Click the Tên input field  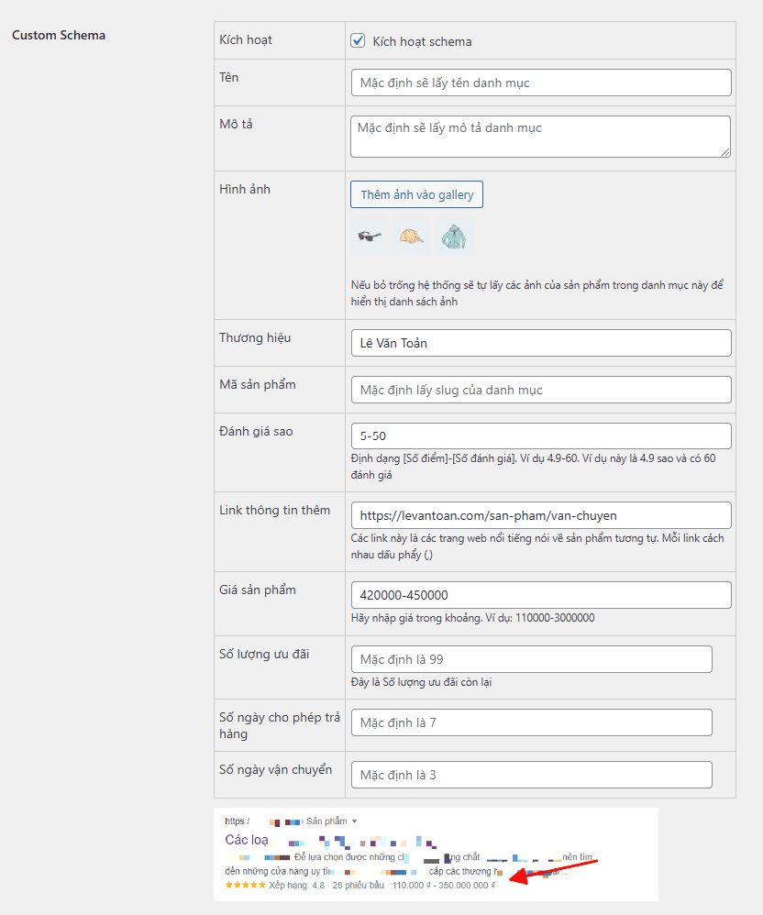(x=541, y=83)
